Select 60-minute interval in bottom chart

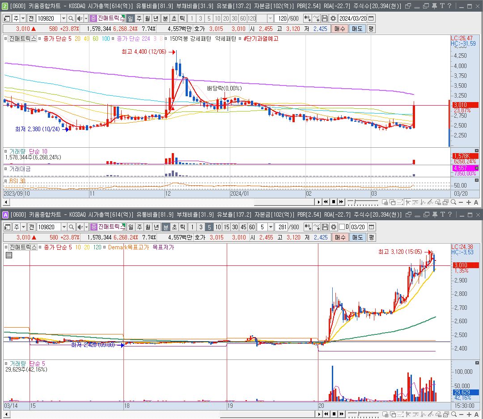click(252, 227)
